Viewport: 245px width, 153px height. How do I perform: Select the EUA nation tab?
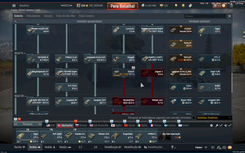tap(51, 125)
